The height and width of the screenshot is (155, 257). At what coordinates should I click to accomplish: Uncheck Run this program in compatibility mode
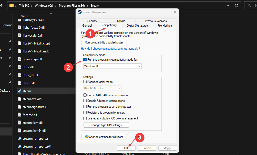85,60
